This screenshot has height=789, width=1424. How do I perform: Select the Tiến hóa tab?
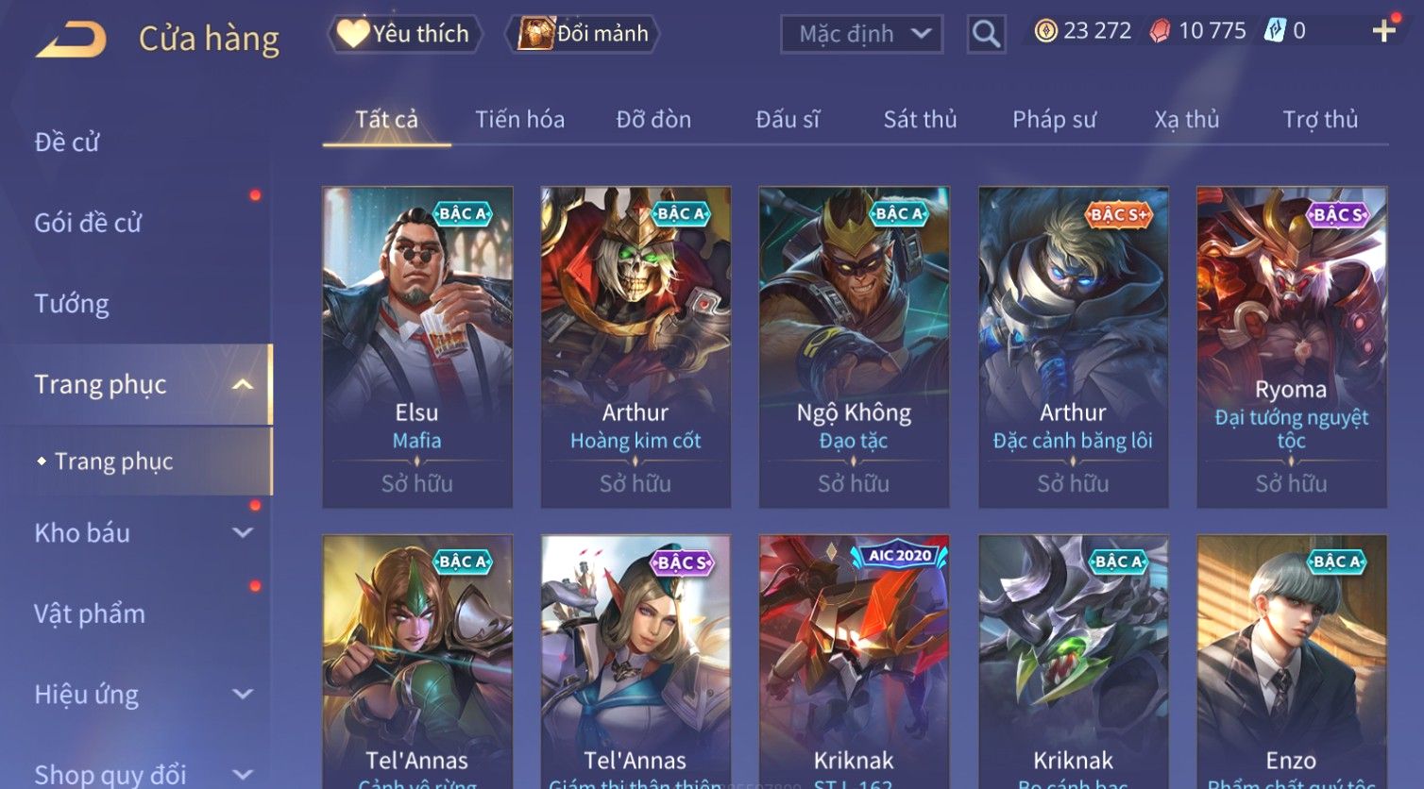pyautogui.click(x=519, y=120)
